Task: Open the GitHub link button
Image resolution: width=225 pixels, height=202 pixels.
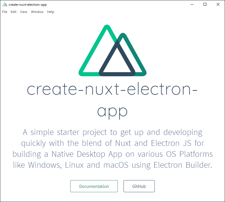Action: coord(139,186)
